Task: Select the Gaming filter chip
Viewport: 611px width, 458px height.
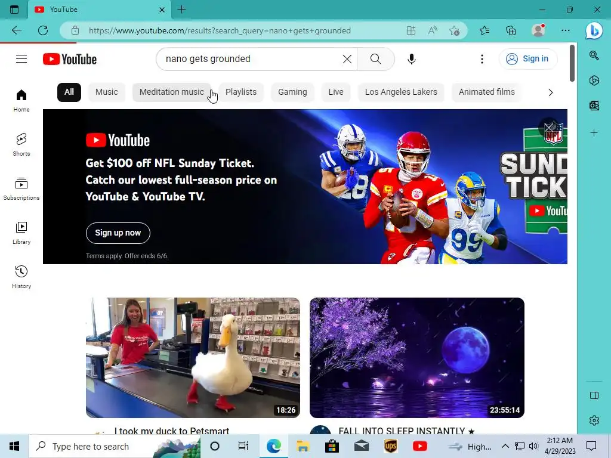Action: pyautogui.click(x=292, y=92)
